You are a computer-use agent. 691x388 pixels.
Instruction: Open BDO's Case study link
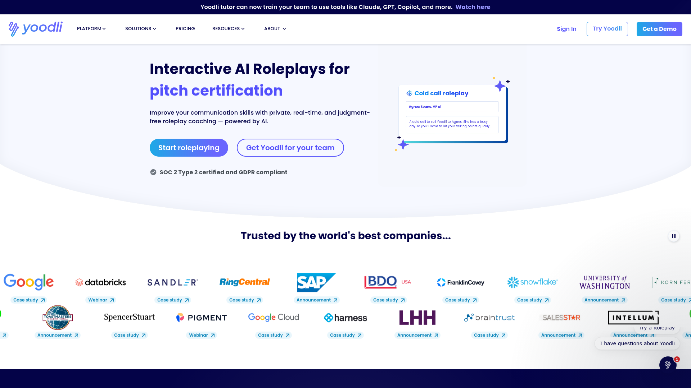tap(389, 300)
